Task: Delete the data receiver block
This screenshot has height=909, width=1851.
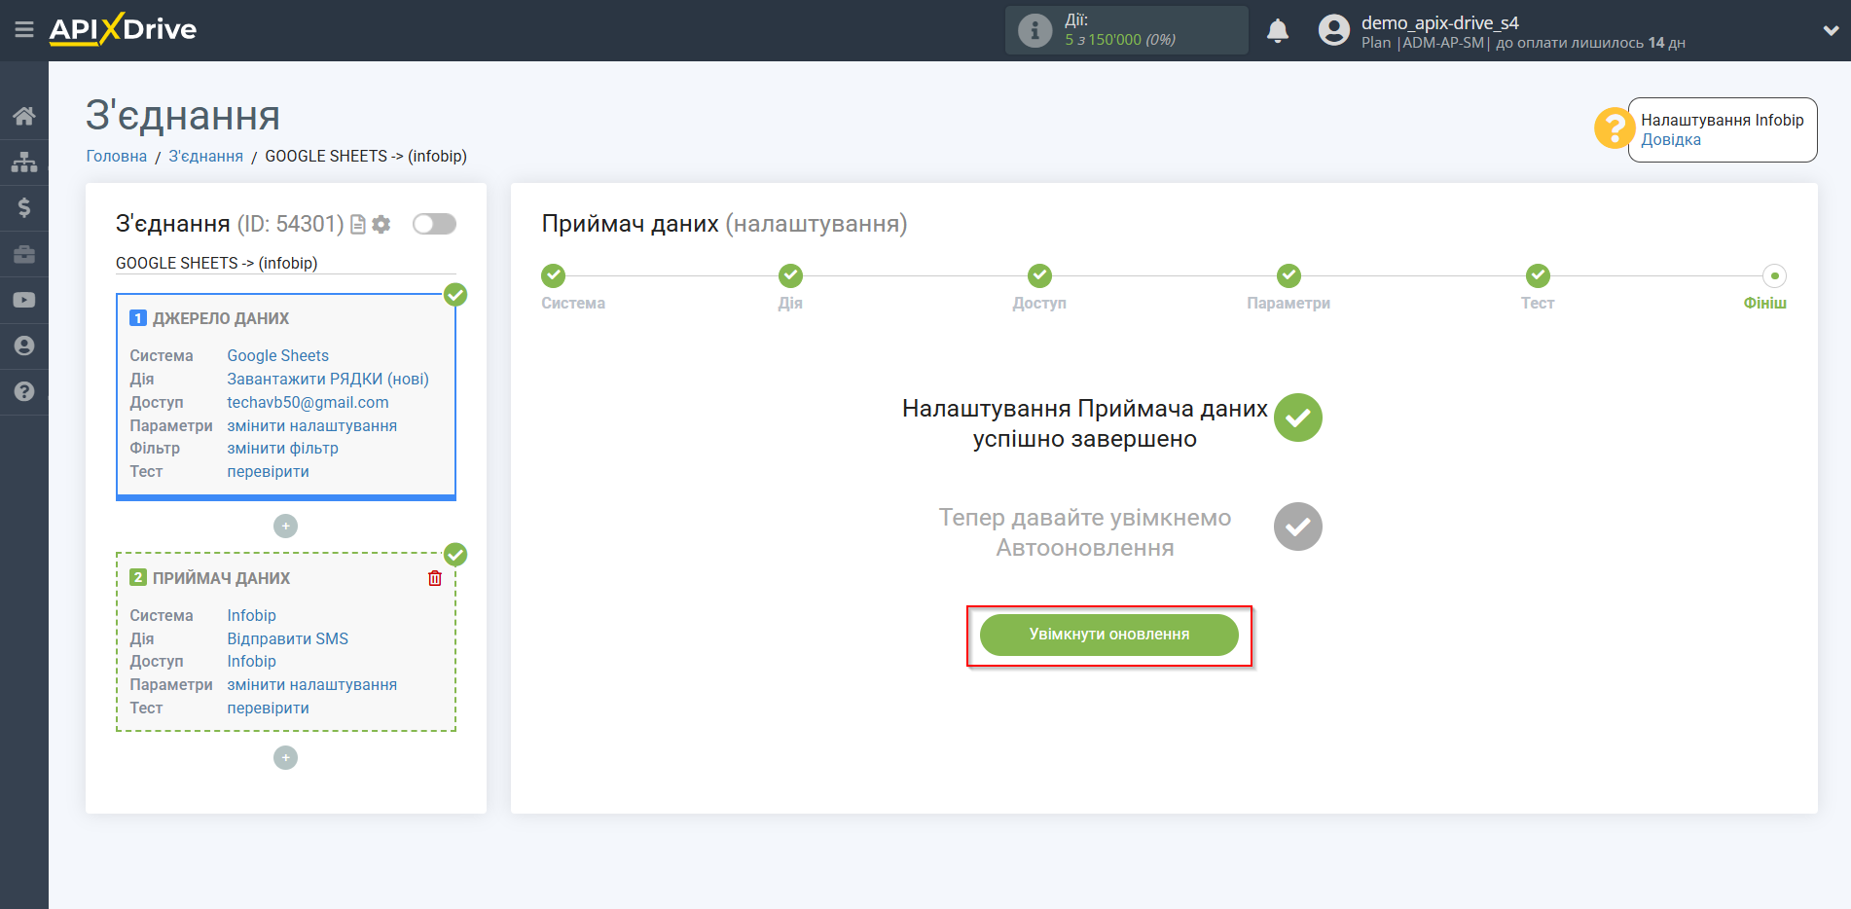Action: coord(435,578)
